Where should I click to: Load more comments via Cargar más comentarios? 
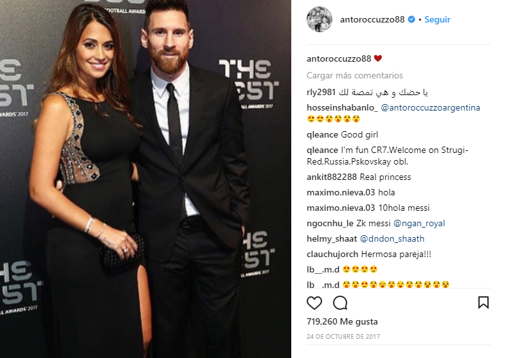click(355, 75)
